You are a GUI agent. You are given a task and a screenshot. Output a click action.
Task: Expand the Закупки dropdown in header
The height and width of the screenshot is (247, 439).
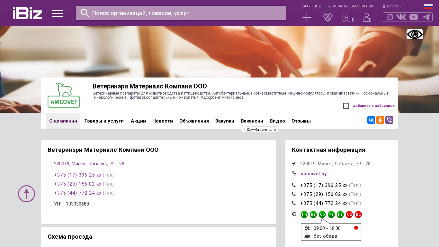point(311,6)
